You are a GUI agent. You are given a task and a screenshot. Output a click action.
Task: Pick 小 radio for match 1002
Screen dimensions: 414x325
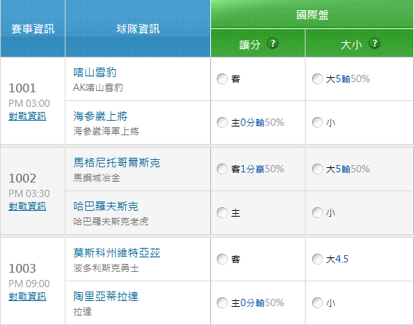point(317,212)
